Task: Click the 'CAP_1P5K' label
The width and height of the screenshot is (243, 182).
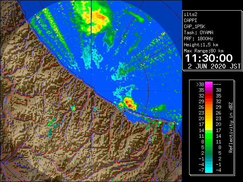Action: [x=194, y=27]
